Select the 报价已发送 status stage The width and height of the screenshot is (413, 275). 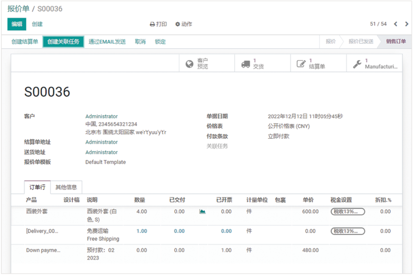361,42
